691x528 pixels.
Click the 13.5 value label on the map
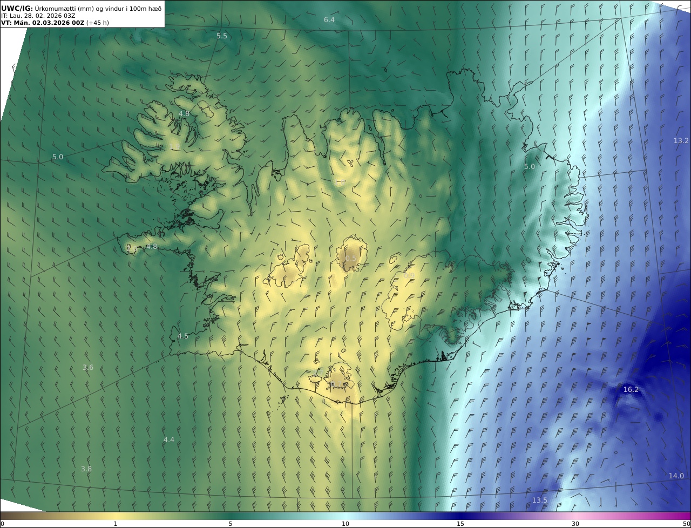pos(540,500)
